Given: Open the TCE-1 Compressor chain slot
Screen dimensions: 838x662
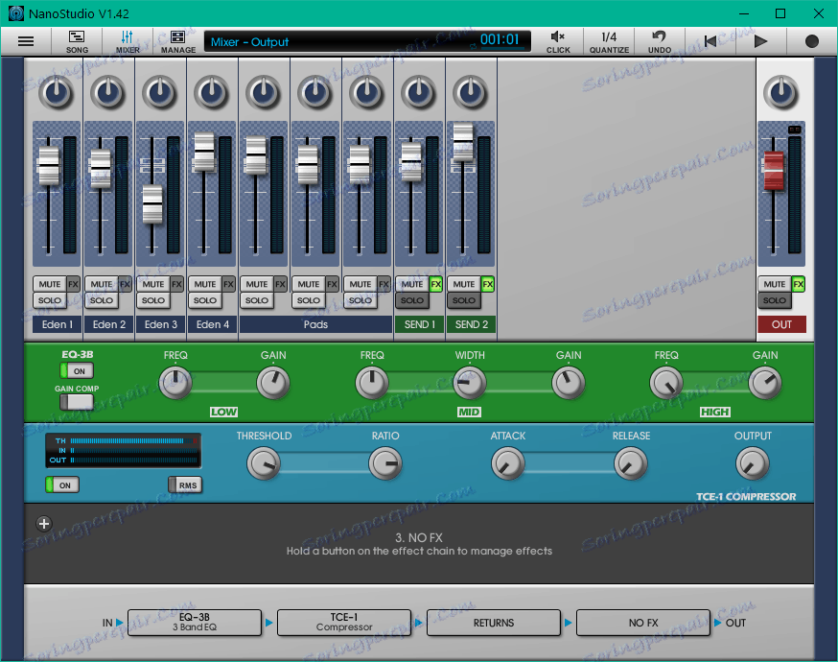Looking at the screenshot, I should click(x=344, y=623).
